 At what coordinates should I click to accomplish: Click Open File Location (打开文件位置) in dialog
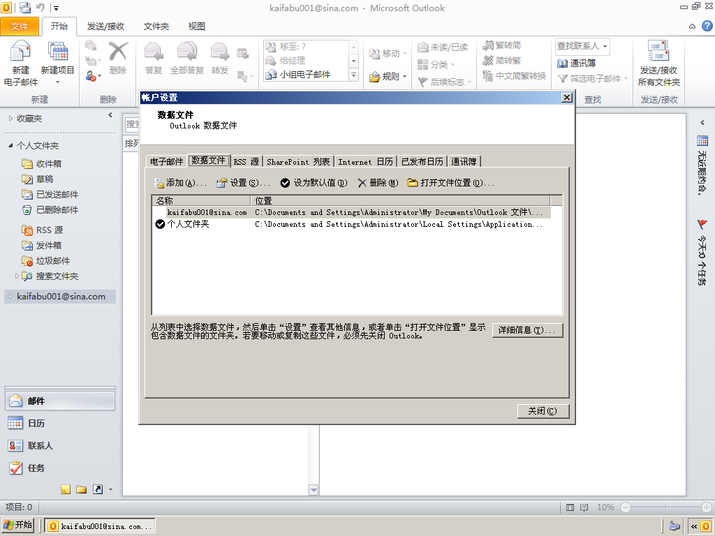pyautogui.click(x=450, y=183)
